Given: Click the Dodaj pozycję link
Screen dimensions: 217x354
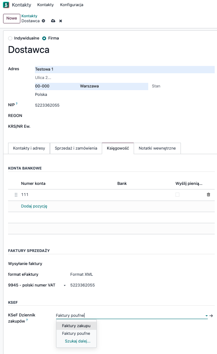Looking at the screenshot, I should (x=34, y=206).
